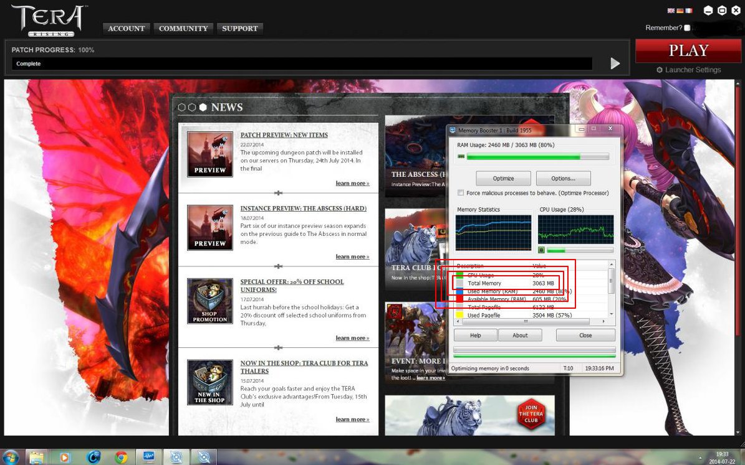Click the Join The TERA Club badge
This screenshot has width=745, height=465.
coord(531,414)
